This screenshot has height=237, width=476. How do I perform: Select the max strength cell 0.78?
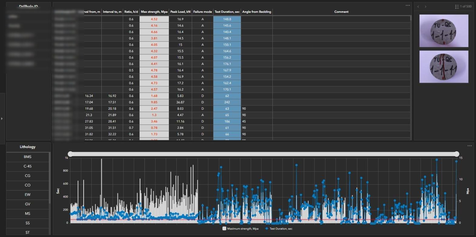[154, 128]
